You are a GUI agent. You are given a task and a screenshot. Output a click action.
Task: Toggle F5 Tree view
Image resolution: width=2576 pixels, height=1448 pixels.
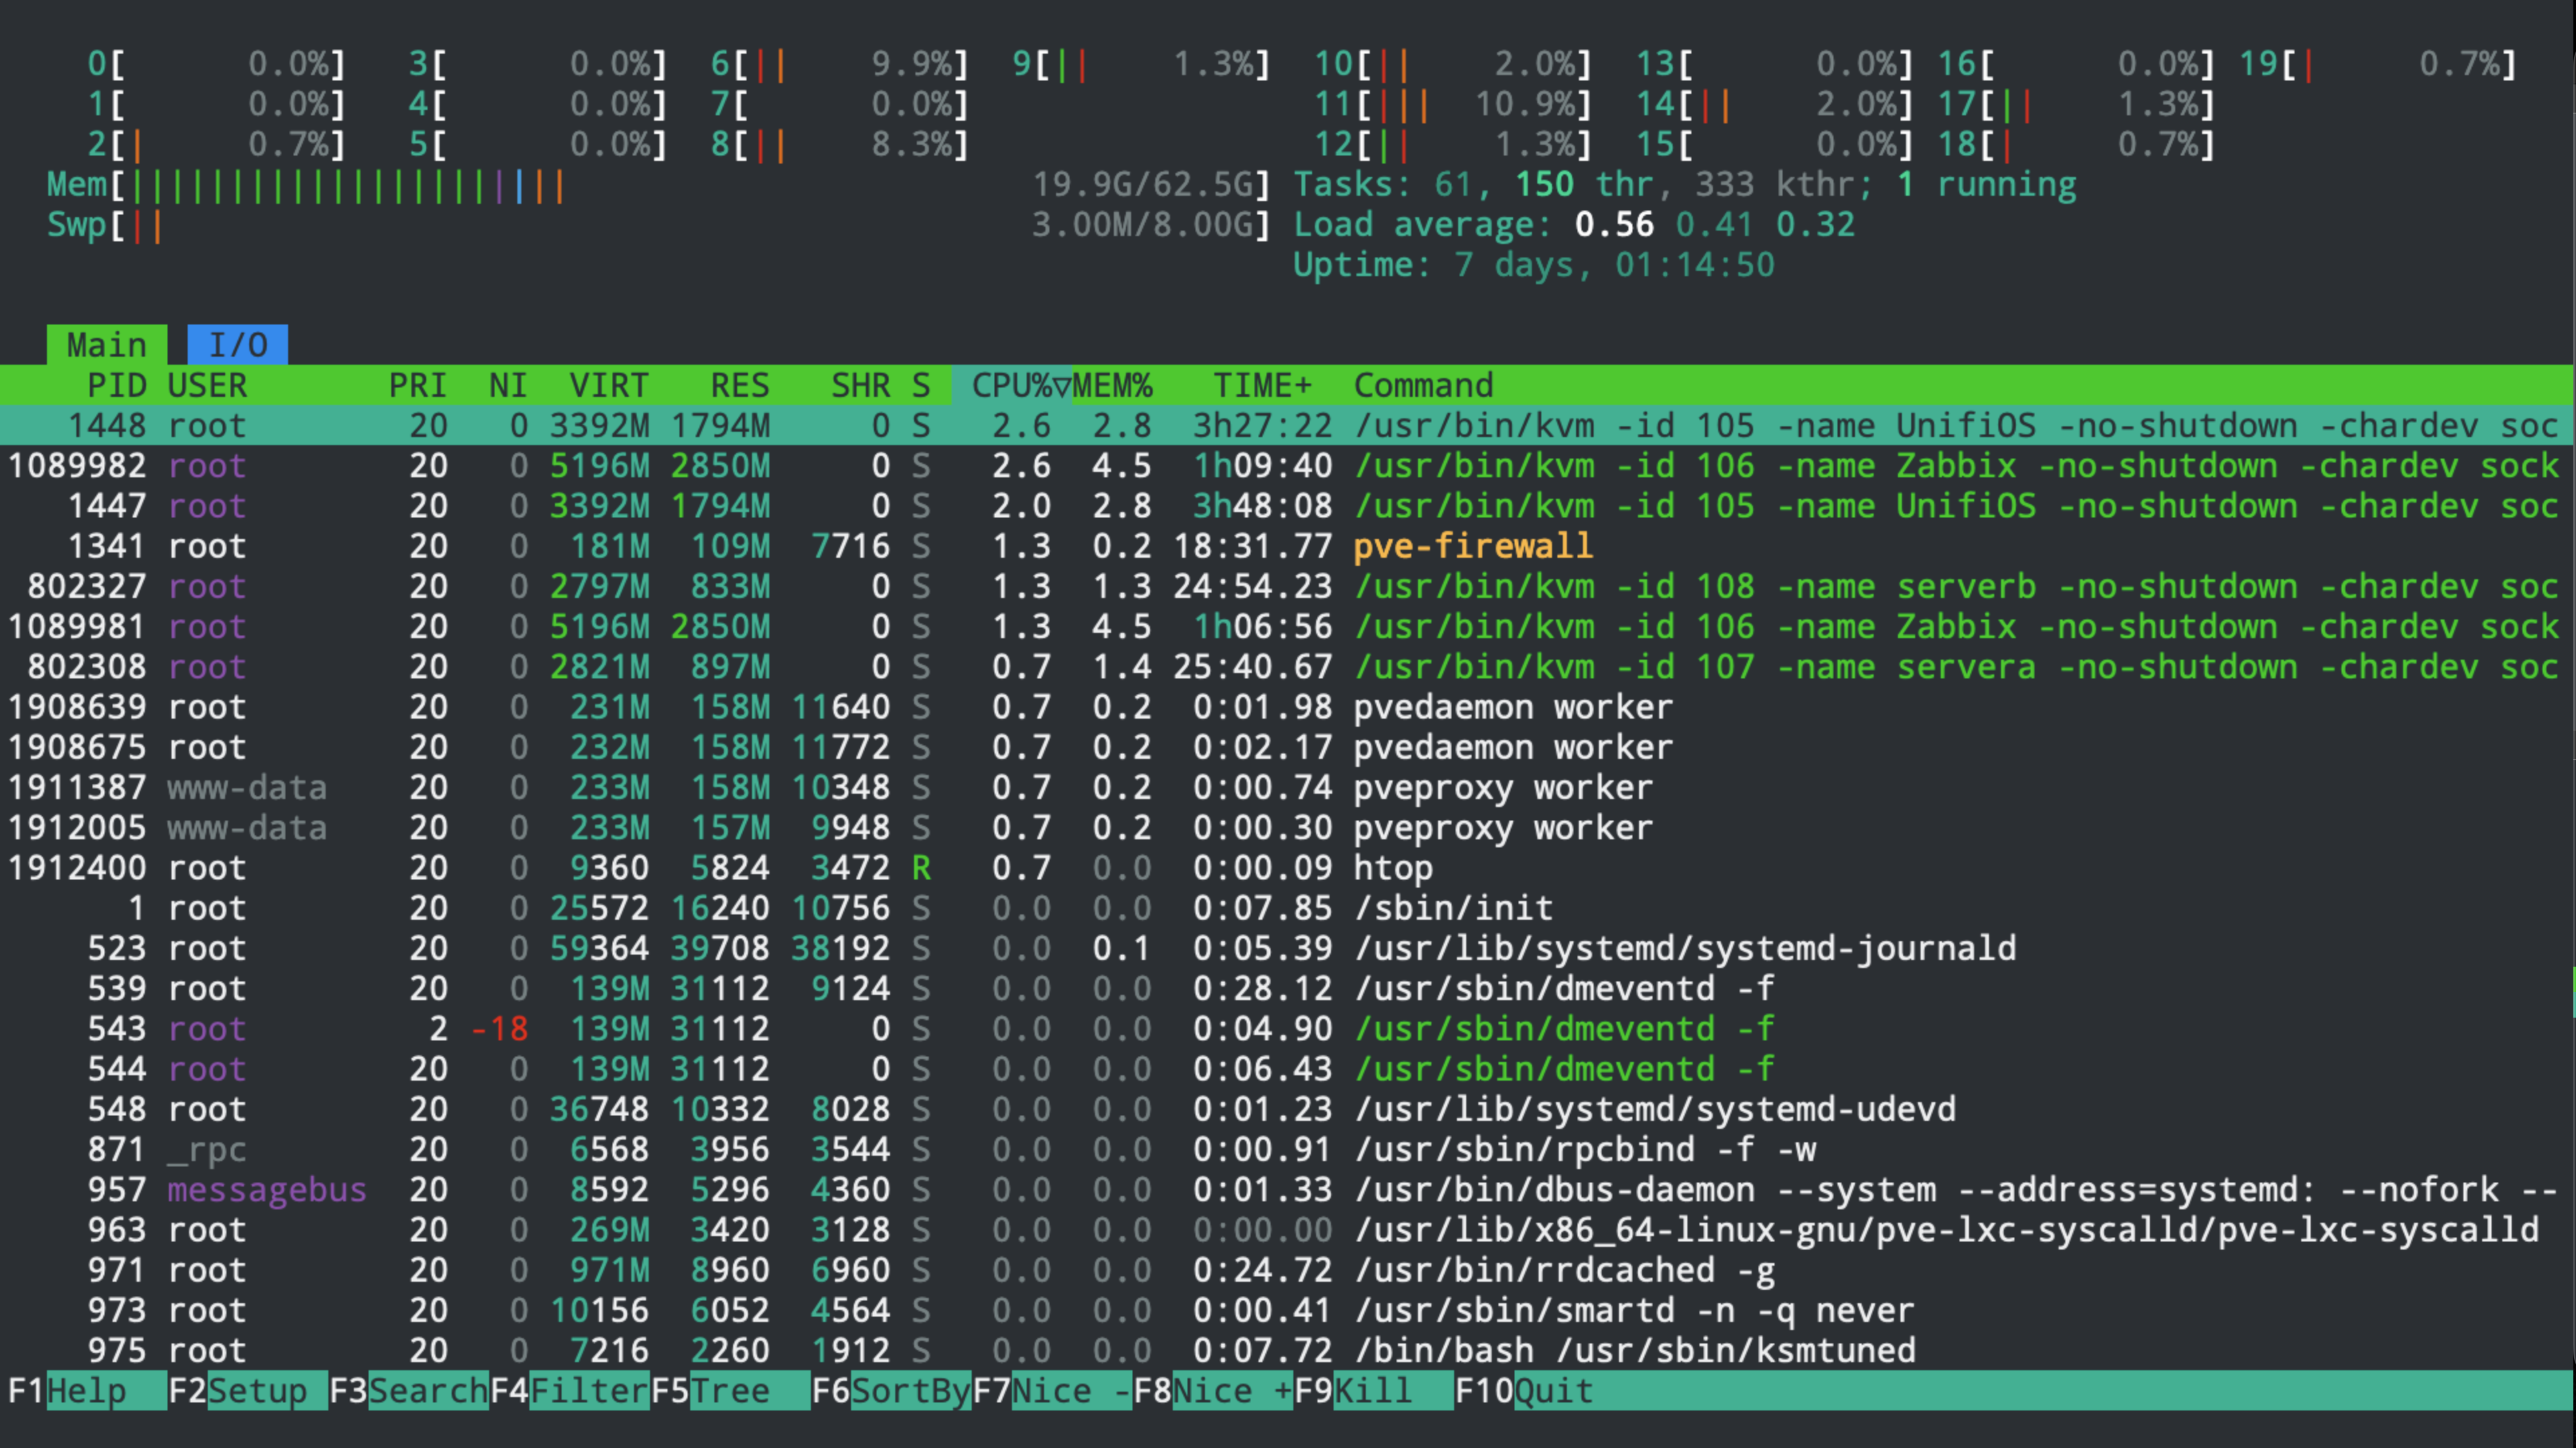click(x=730, y=1391)
